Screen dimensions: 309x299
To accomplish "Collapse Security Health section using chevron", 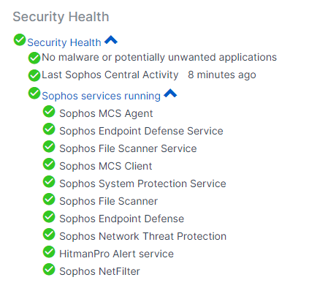I will (x=111, y=40).
